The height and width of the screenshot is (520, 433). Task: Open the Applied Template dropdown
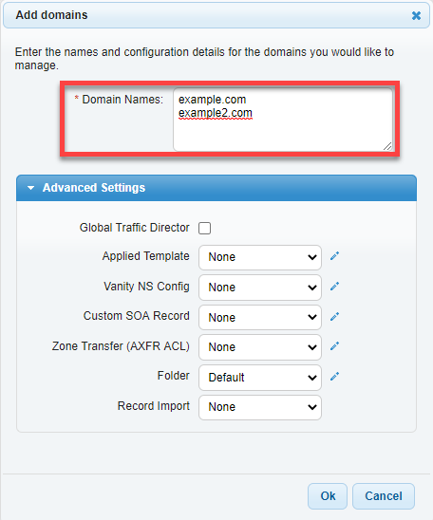point(260,257)
